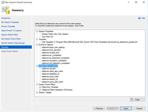Collapse the Events to Capture node
Screen dimensions: 148x112
pos(37,45)
